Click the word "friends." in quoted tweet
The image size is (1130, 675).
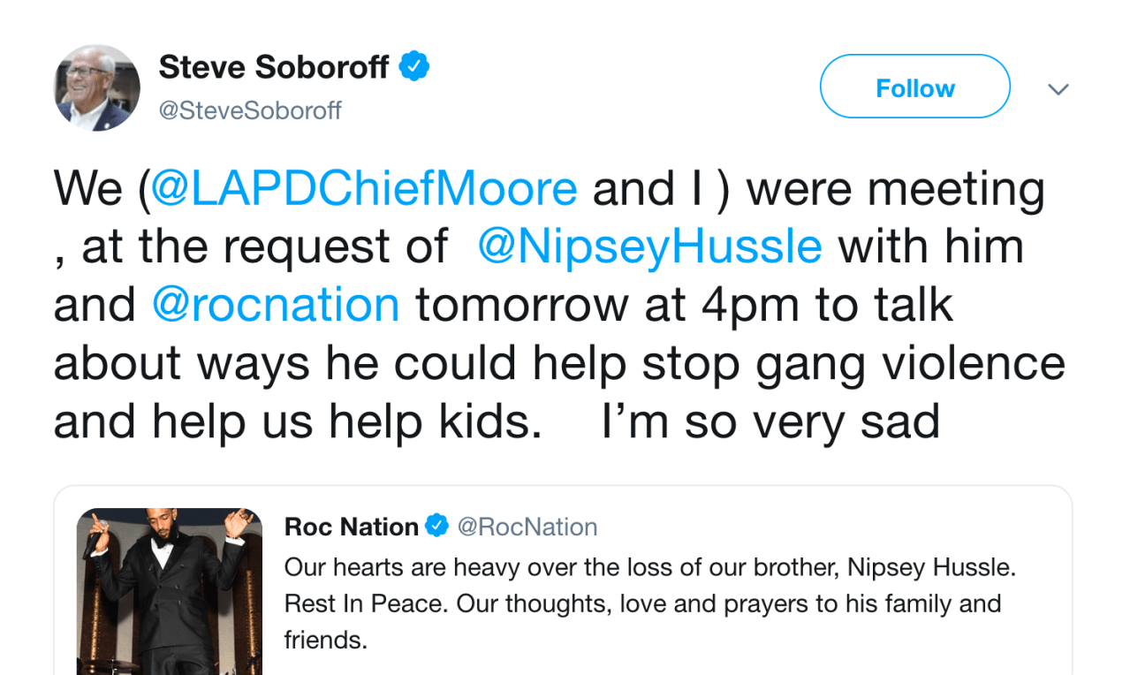point(325,640)
